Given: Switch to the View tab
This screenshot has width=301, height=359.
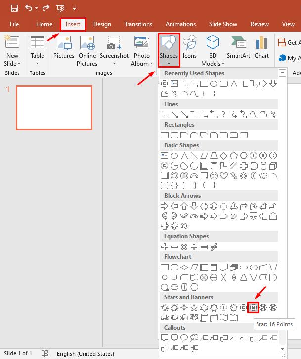Looking at the screenshot, I should (288, 24).
